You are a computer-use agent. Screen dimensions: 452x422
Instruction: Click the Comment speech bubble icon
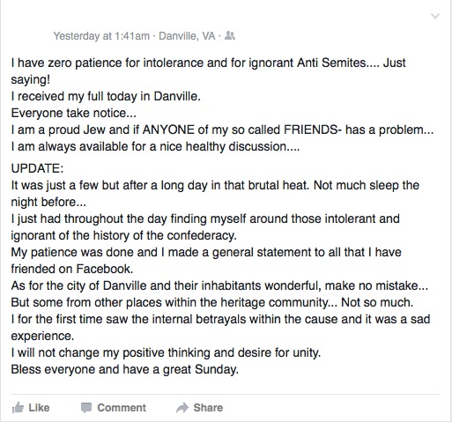tap(86, 408)
